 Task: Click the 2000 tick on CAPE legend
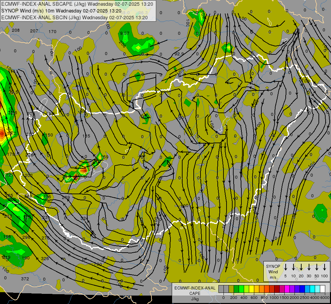click(x=294, y=298)
